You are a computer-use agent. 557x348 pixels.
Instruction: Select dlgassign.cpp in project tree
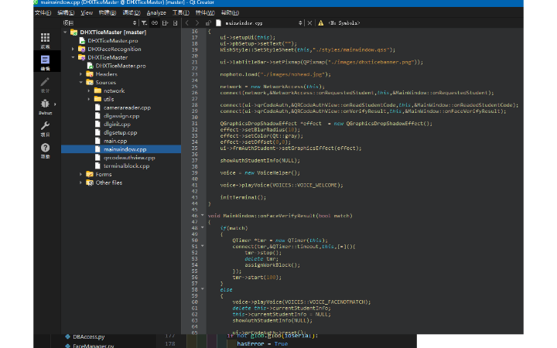pyautogui.click(x=121, y=116)
